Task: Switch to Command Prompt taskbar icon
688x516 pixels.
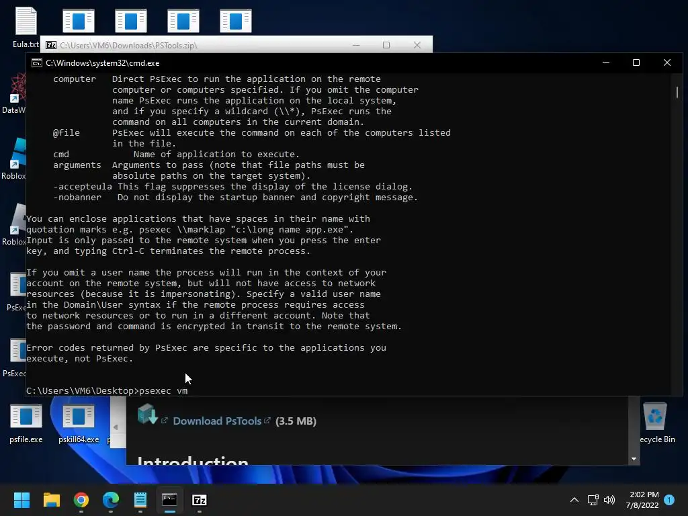Action: coord(170,500)
